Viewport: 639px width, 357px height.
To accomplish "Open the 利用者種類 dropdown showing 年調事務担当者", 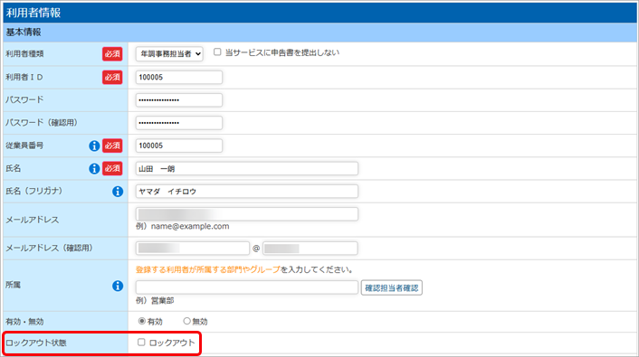I will click(x=169, y=53).
